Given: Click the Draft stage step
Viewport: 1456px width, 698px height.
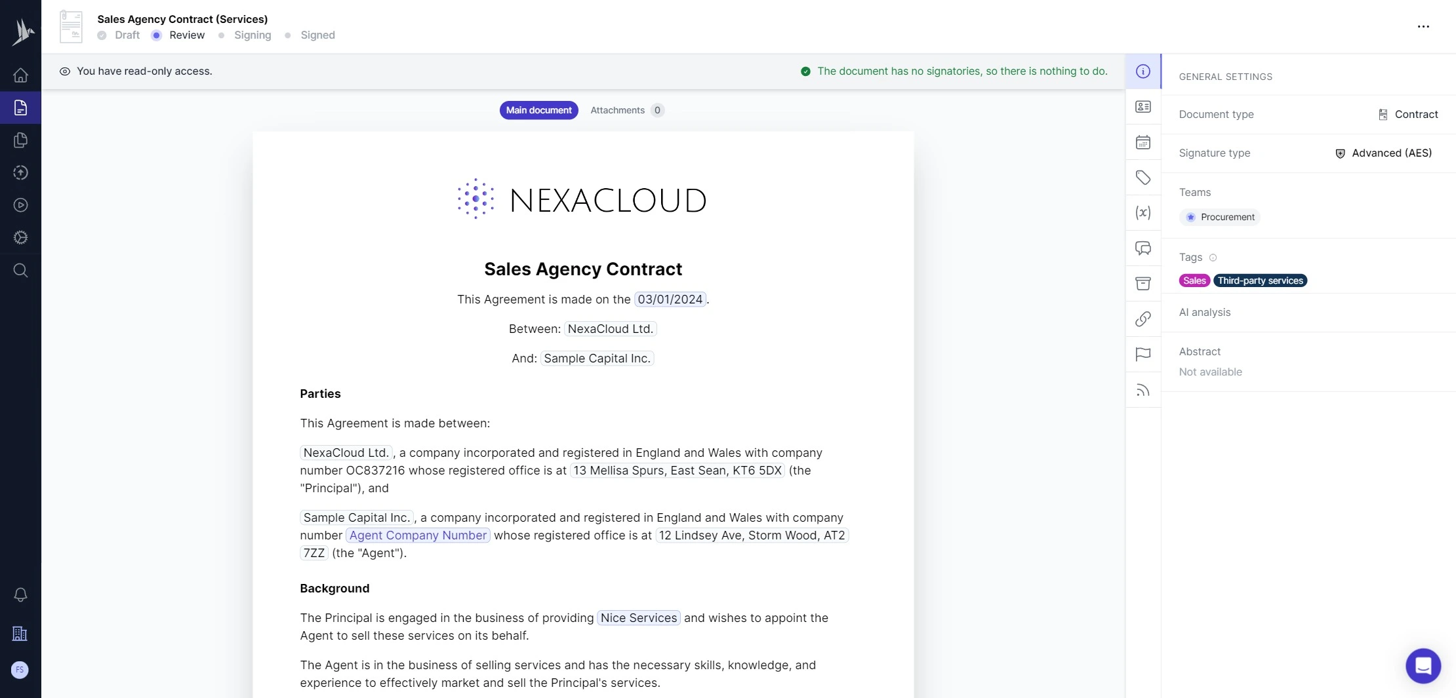Looking at the screenshot, I should tap(119, 35).
